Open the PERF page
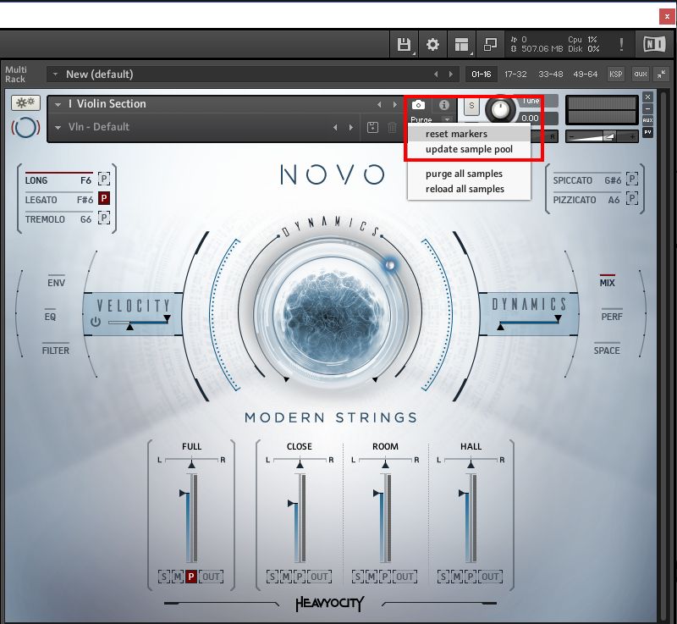The height and width of the screenshot is (624, 677). [x=612, y=316]
